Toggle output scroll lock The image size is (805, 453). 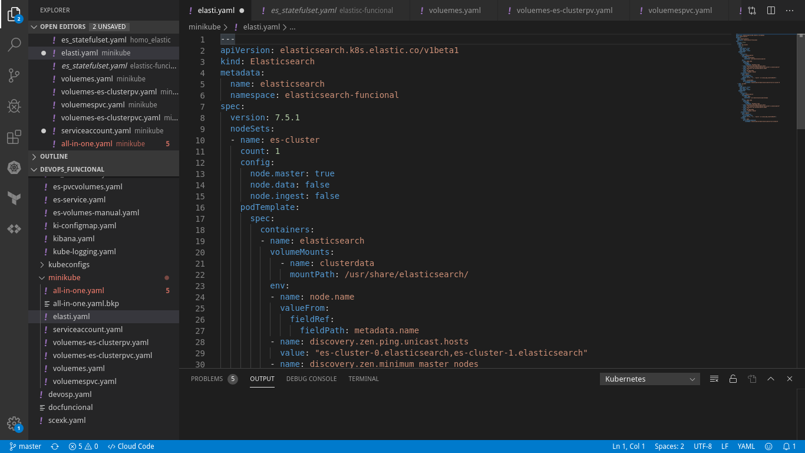733,379
